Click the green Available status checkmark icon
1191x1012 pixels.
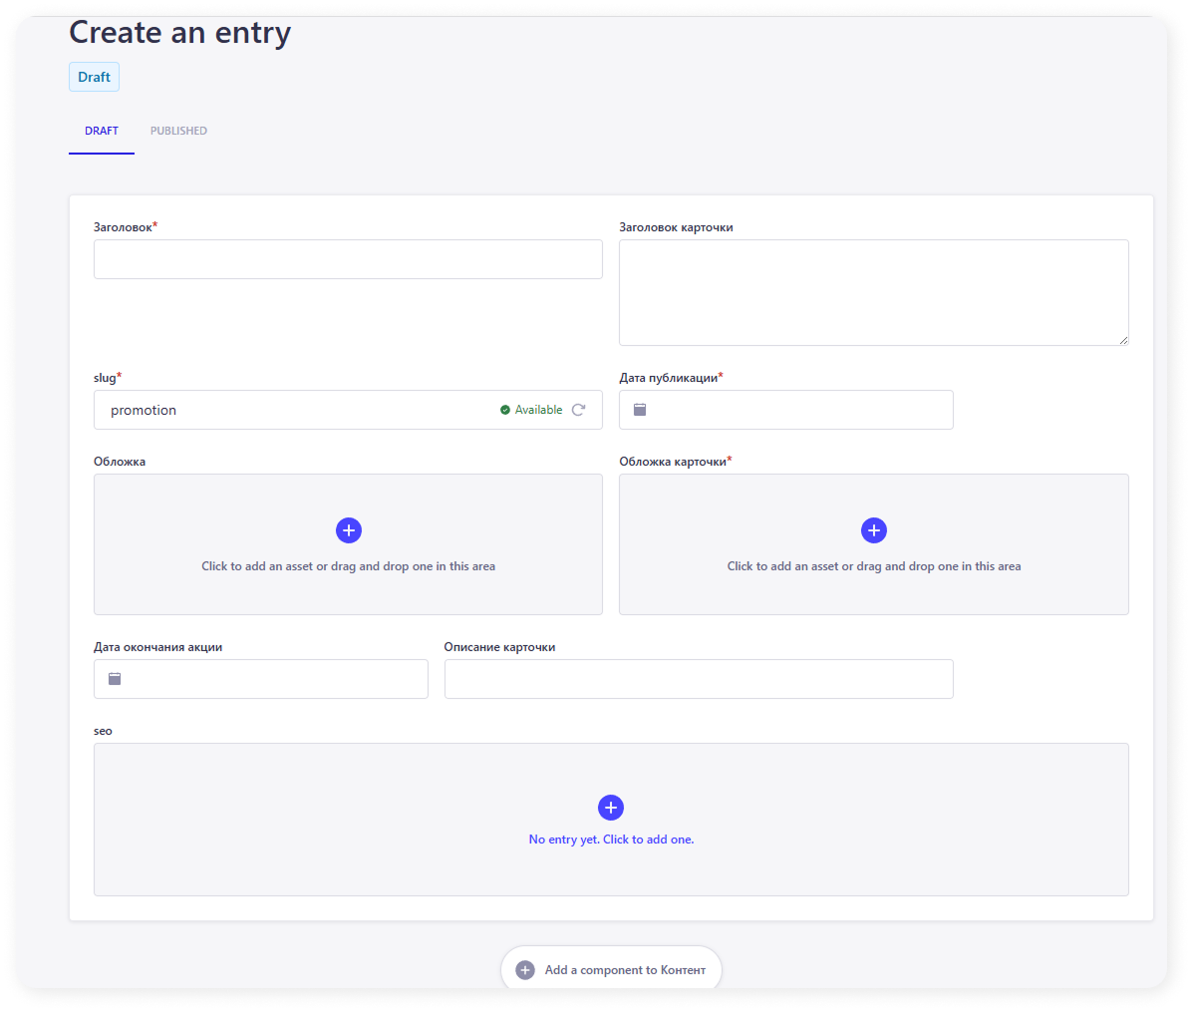505,410
